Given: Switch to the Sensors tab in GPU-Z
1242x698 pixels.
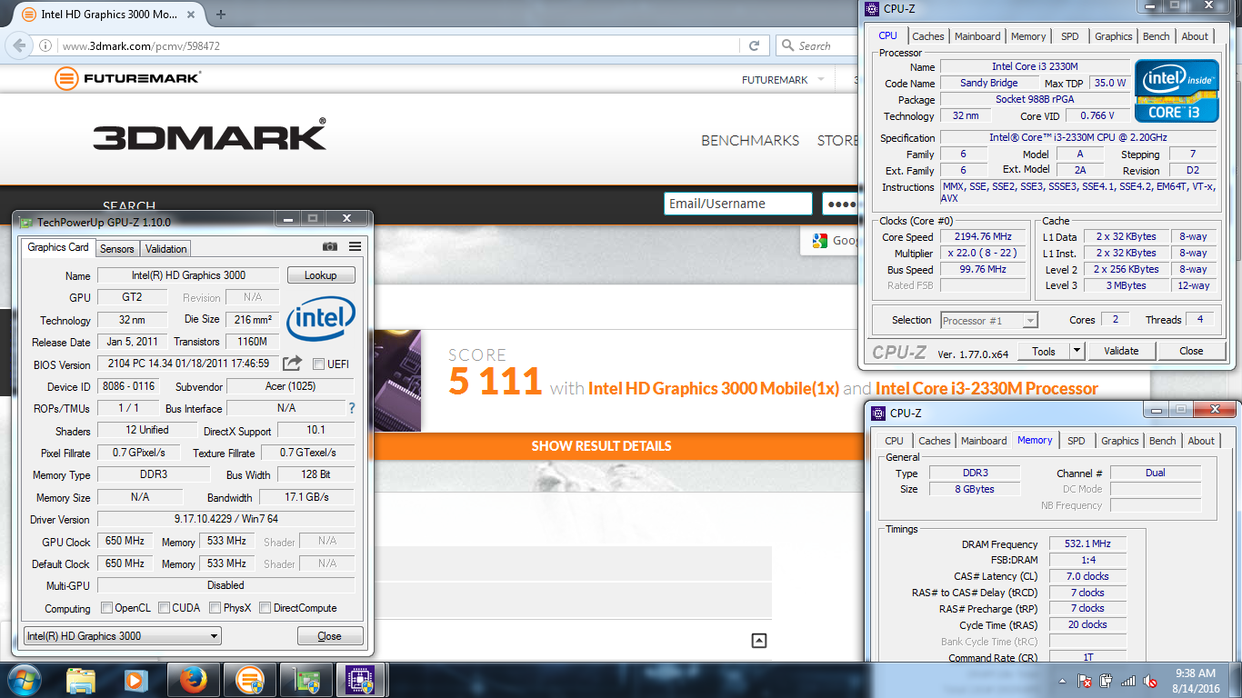Looking at the screenshot, I should [117, 248].
